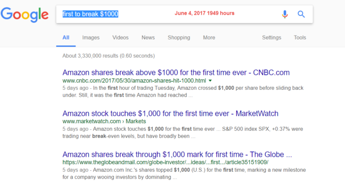
Task: Start voice search with microphone icon
Action: tap(285, 14)
